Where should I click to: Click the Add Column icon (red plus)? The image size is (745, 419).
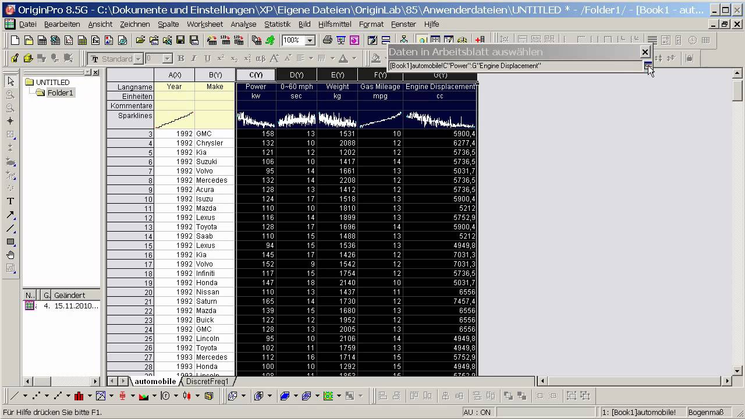(x=480, y=40)
